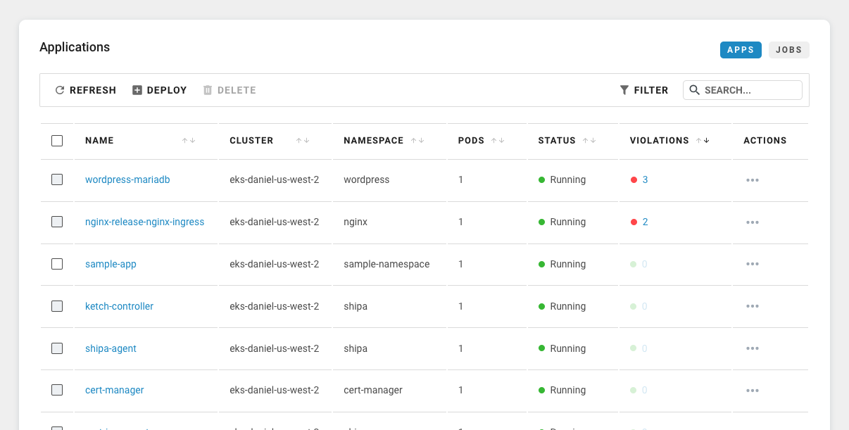This screenshot has width=849, height=430.
Task: Sort by the Violations column arrows
Action: [x=703, y=141]
